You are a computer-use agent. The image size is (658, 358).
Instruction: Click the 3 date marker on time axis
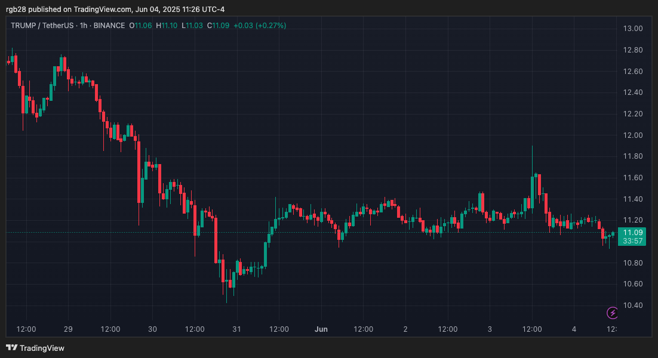[x=490, y=329]
